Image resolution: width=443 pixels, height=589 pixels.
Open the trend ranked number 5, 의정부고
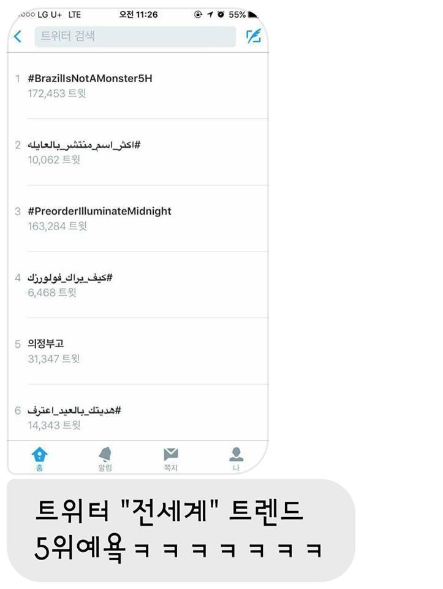[x=138, y=351]
